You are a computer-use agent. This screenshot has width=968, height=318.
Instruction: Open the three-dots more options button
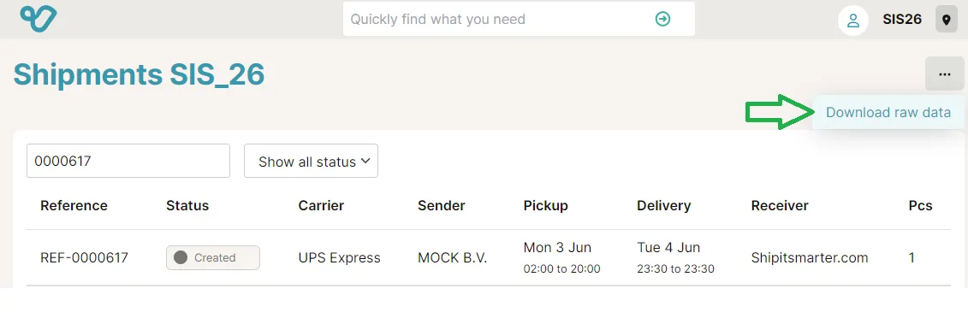(x=945, y=74)
